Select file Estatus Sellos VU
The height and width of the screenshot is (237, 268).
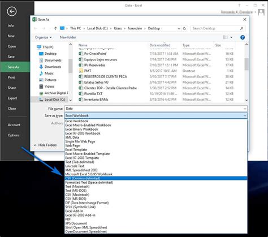[96, 83]
